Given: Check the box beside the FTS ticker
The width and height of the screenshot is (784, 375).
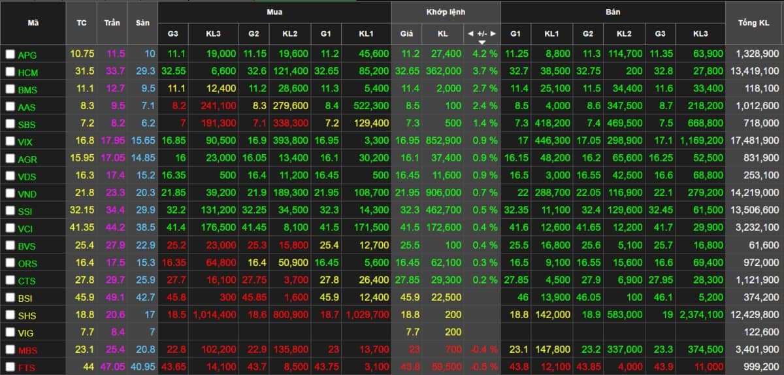Looking at the screenshot, I should point(10,367).
